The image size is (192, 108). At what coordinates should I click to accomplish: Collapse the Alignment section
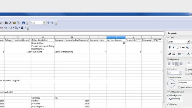168,59
